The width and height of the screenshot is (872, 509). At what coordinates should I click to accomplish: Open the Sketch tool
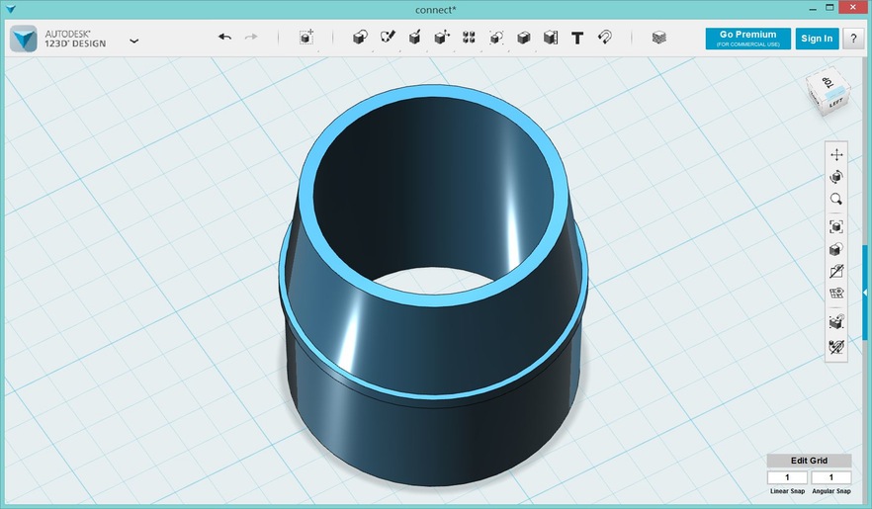(388, 38)
